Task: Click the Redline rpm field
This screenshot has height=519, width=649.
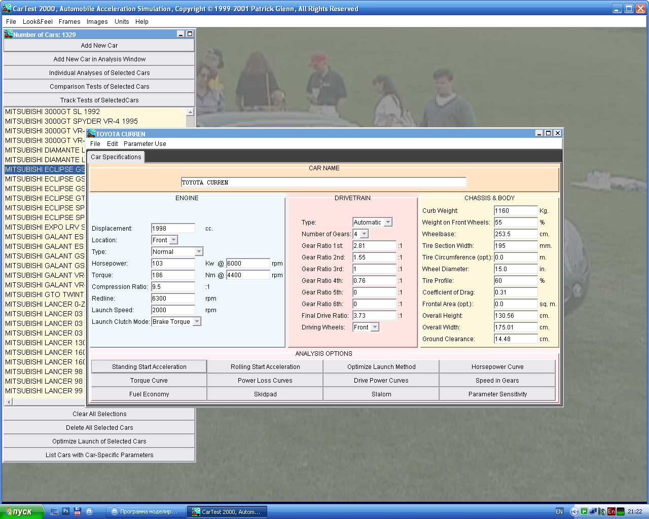Action: point(173,298)
